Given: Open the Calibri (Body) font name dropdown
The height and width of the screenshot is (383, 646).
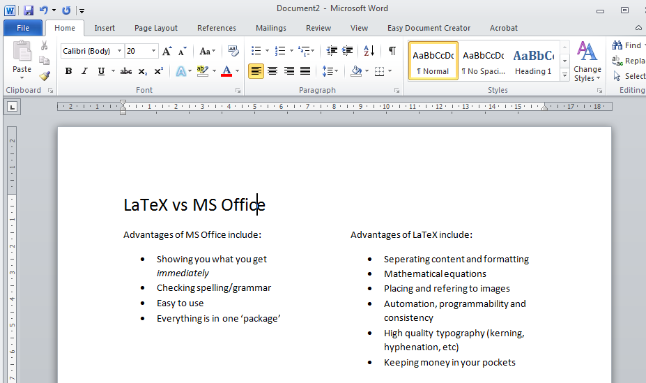Looking at the screenshot, I should click(120, 51).
